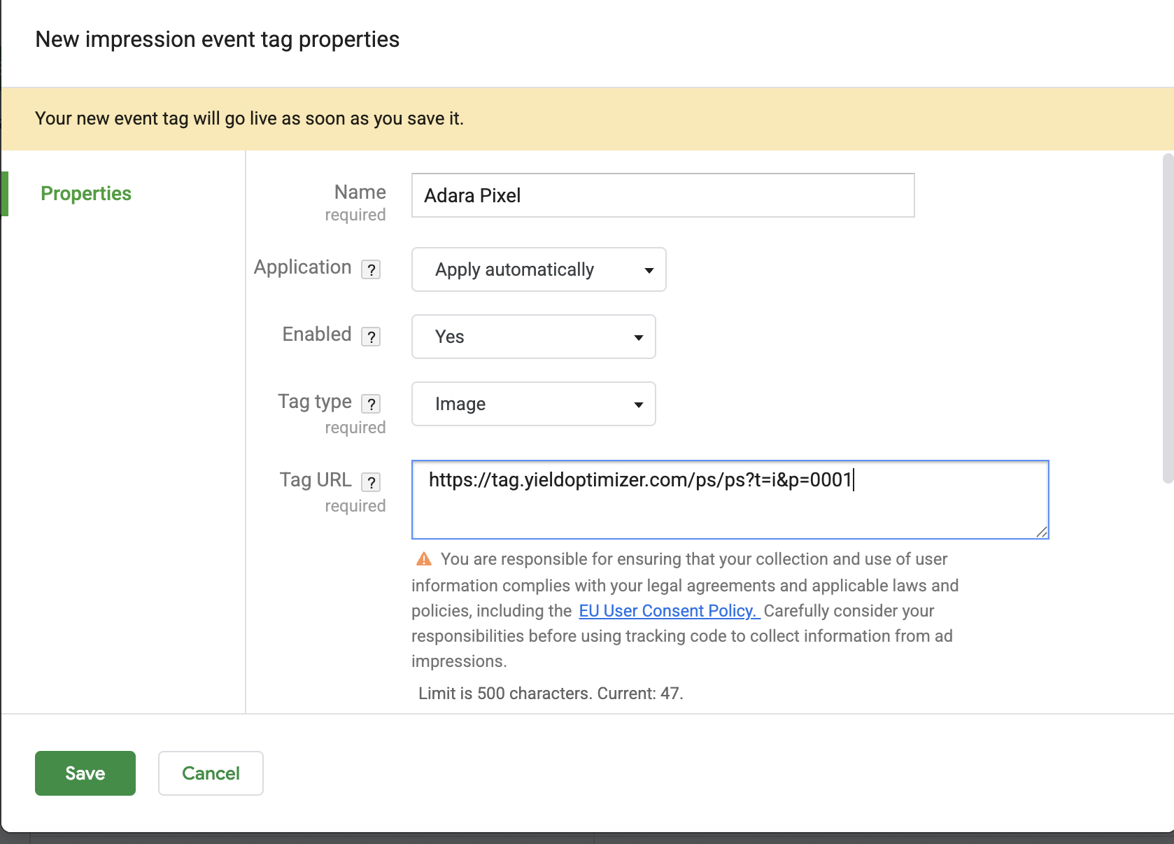Open the Application help question mark
Image resolution: width=1174 pixels, height=844 pixels.
(x=371, y=269)
